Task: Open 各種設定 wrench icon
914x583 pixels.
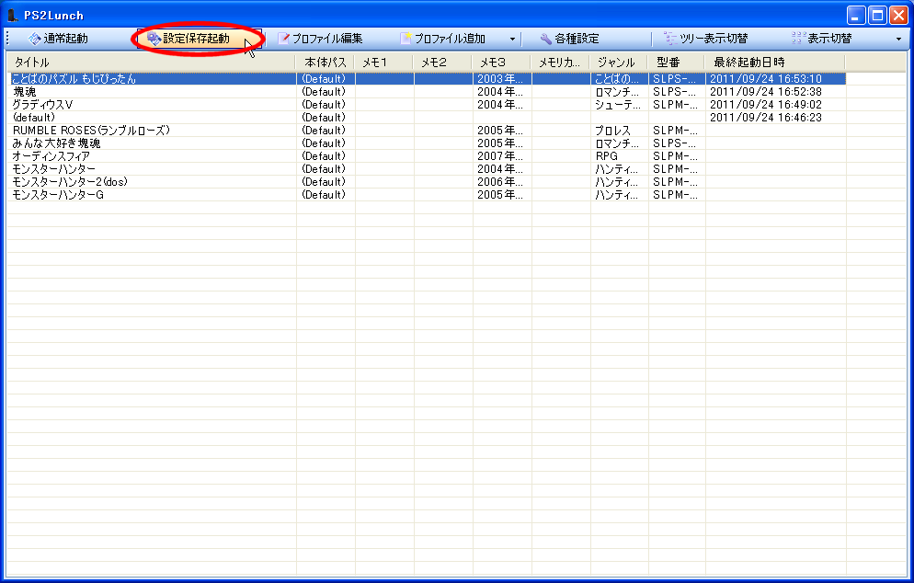Action: tap(545, 39)
